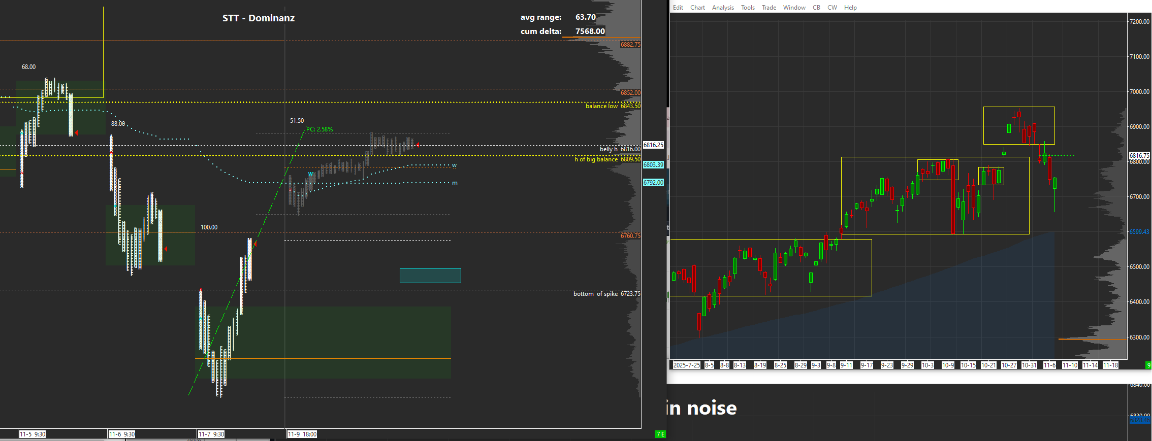Image resolution: width=1152 pixels, height=441 pixels.
Task: Click the 'balance low 6843.50' label
Action: point(613,106)
